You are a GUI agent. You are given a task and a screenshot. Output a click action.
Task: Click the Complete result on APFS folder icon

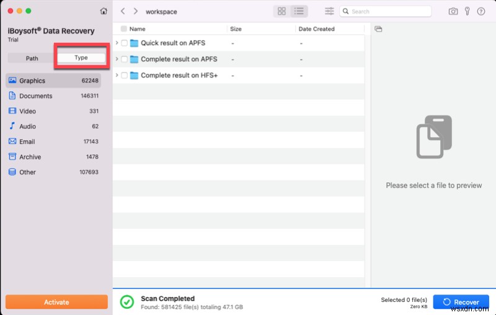pos(134,59)
